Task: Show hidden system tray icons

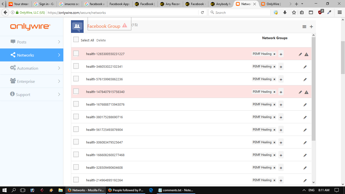Action: pyautogui.click(x=304, y=190)
